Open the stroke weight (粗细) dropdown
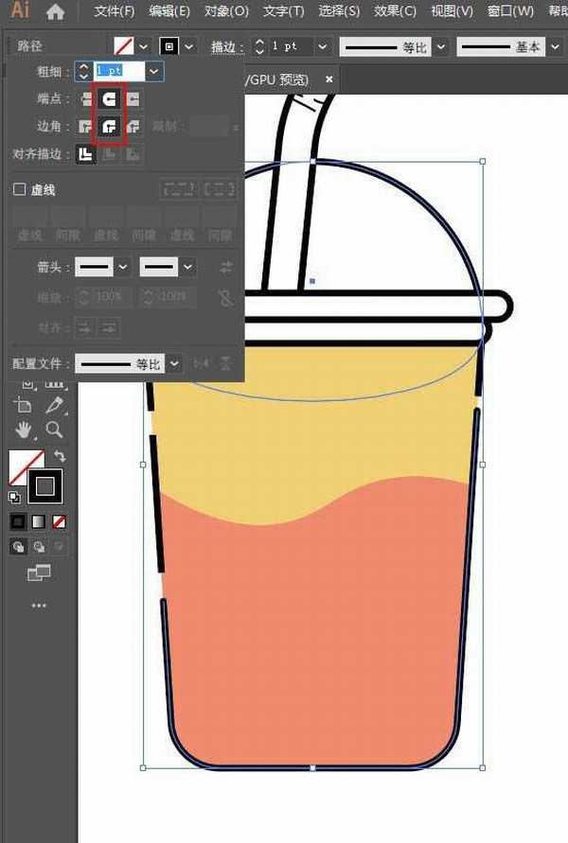This screenshot has height=843, width=568. [154, 71]
